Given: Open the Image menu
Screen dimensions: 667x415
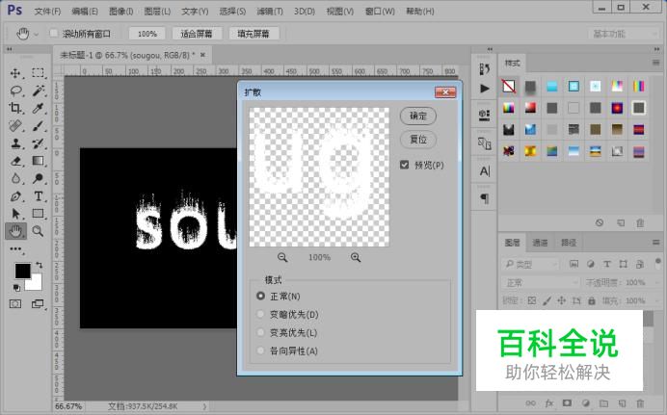Looking at the screenshot, I should pyautogui.click(x=120, y=12).
